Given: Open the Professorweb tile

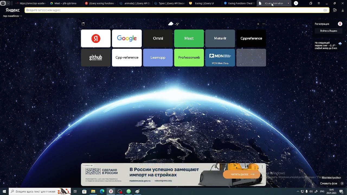Looking at the screenshot, I should pos(189,57).
